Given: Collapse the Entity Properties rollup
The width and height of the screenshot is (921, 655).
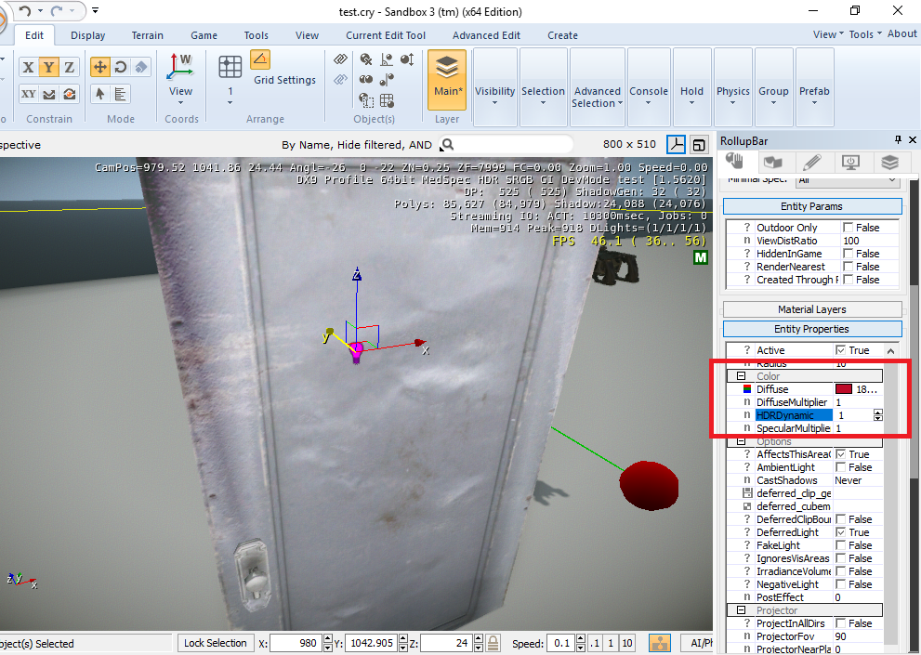Looking at the screenshot, I should pos(811,329).
